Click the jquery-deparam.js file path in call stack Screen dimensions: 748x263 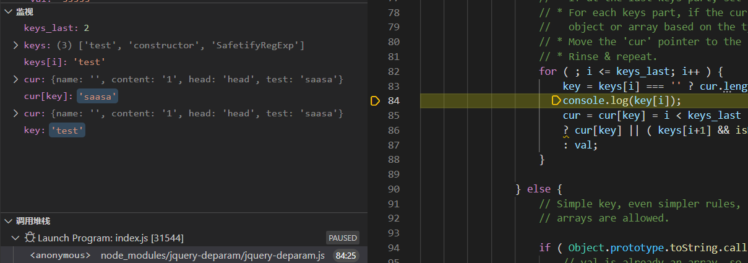click(213, 255)
